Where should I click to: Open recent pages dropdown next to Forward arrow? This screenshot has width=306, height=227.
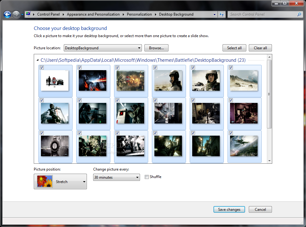pyautogui.click(x=22, y=15)
